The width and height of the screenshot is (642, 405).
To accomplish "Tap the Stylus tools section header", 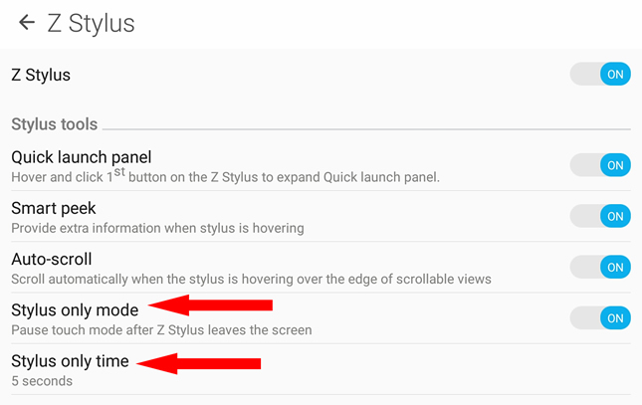I will 55,124.
